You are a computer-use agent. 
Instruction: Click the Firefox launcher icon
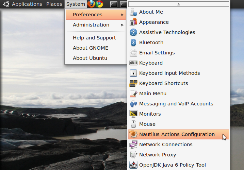(x=91, y=4)
